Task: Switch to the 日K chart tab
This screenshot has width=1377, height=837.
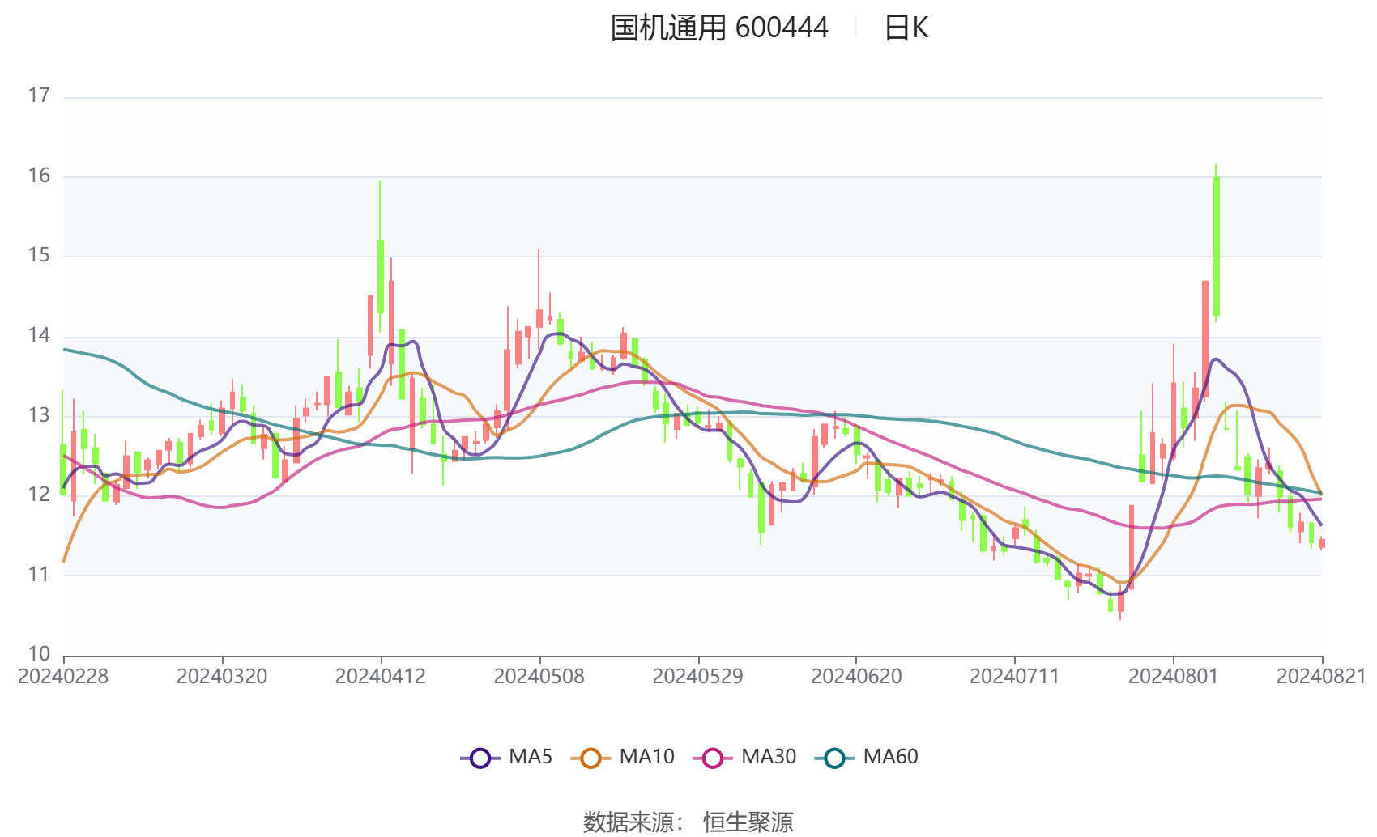Action: pyautogui.click(x=907, y=28)
